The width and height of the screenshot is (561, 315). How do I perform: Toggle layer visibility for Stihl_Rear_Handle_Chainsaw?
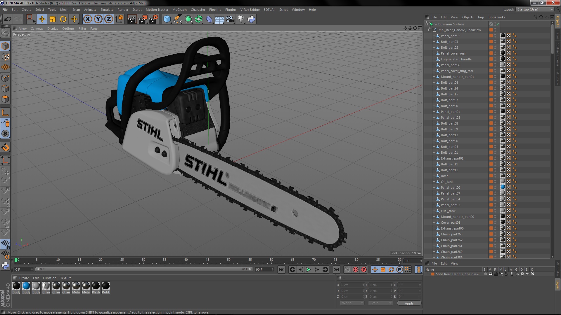coord(491,274)
